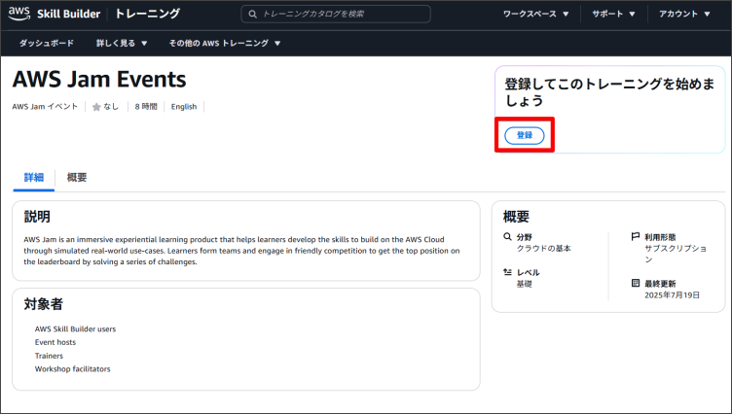Screen dimensions: 732x414
Task: Open the ワークスペース dropdown menu
Action: pos(536,15)
